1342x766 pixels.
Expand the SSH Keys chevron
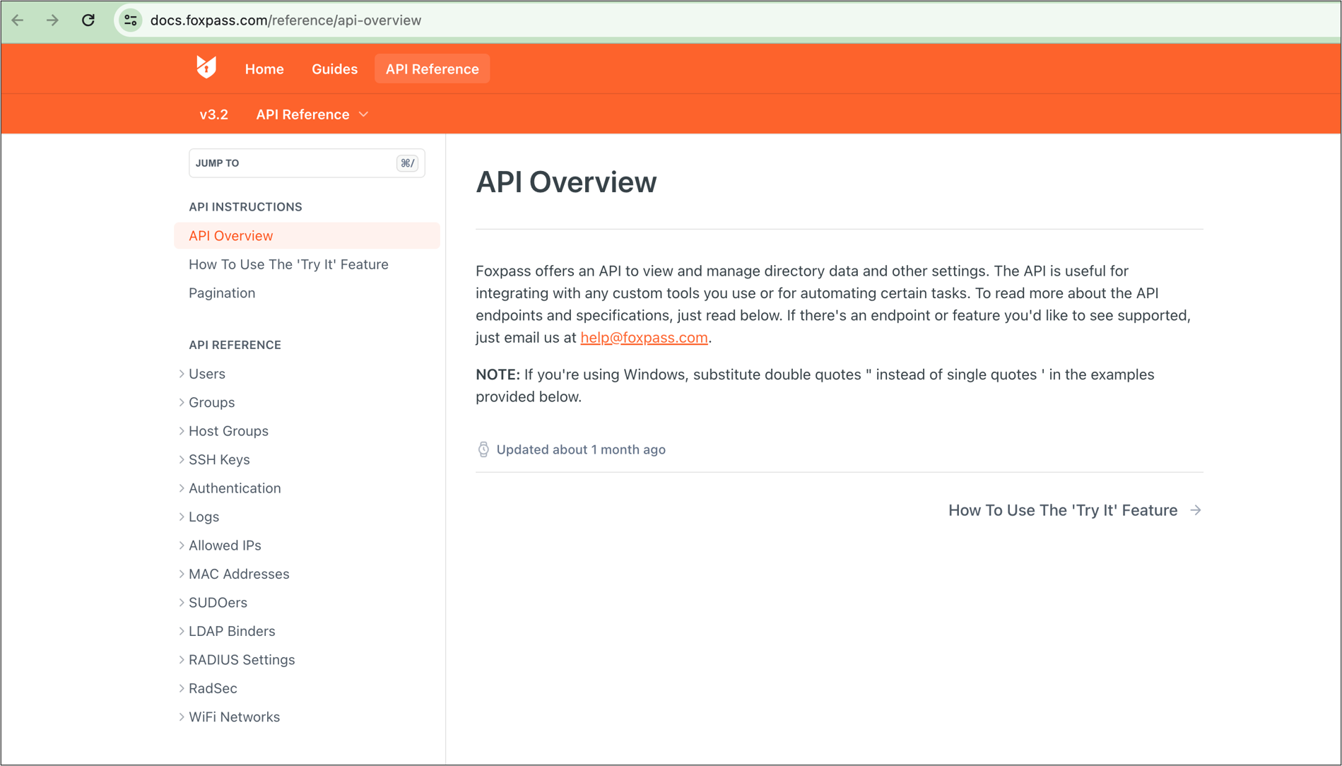click(182, 459)
